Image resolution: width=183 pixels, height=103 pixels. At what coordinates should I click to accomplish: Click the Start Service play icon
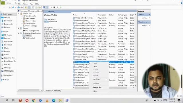tap(51, 7)
